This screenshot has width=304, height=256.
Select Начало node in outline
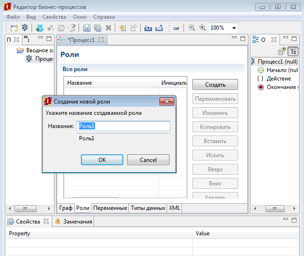pos(278,70)
